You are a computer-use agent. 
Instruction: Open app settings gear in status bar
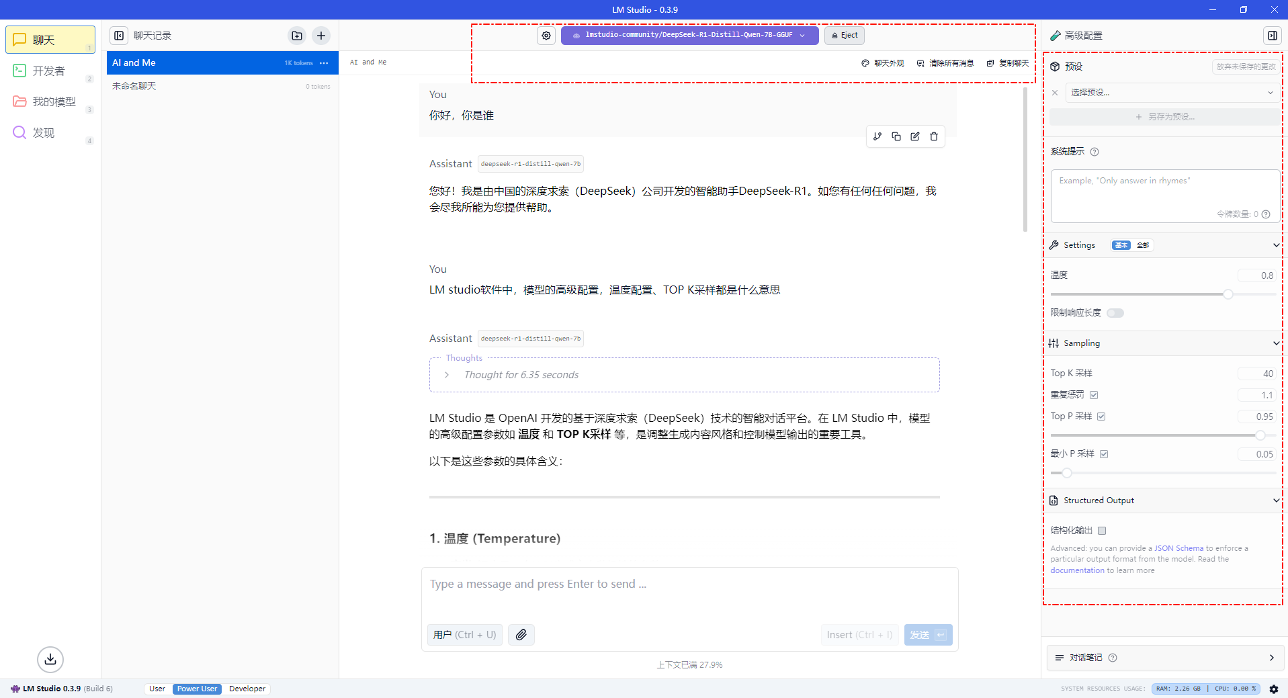(x=1274, y=689)
